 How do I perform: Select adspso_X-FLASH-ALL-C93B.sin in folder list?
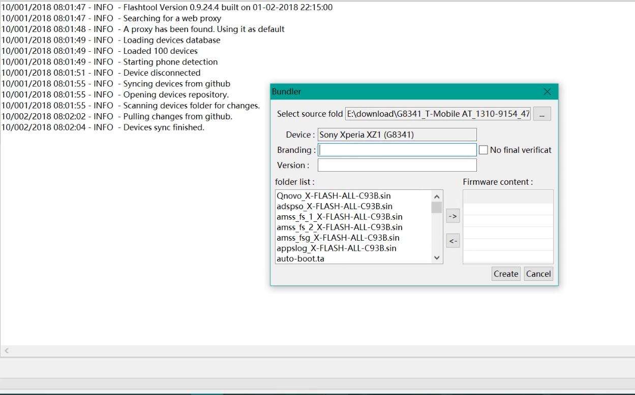point(335,206)
